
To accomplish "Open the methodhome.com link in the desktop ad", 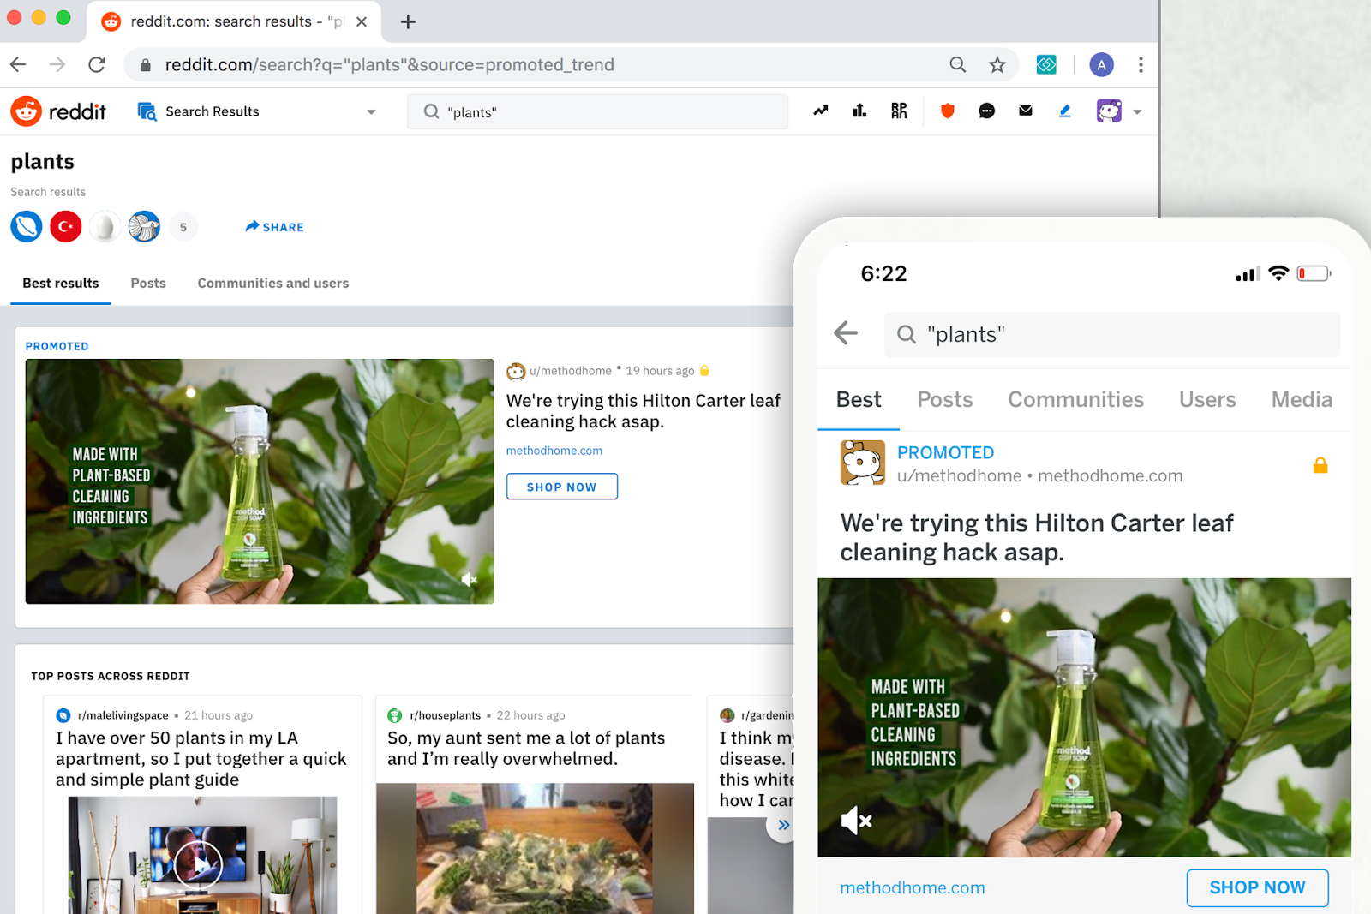I will pyautogui.click(x=554, y=451).
